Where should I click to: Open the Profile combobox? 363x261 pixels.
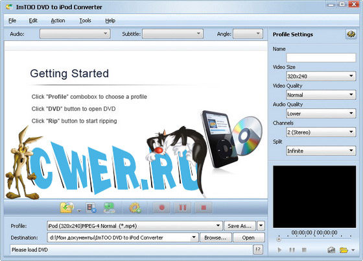[x=135, y=226]
